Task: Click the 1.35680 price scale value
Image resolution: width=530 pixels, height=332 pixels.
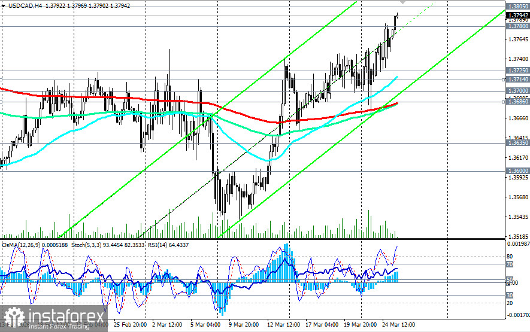Action: [518, 197]
